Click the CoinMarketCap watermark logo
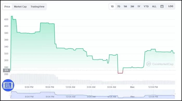The image size is (182, 101). (160, 64)
